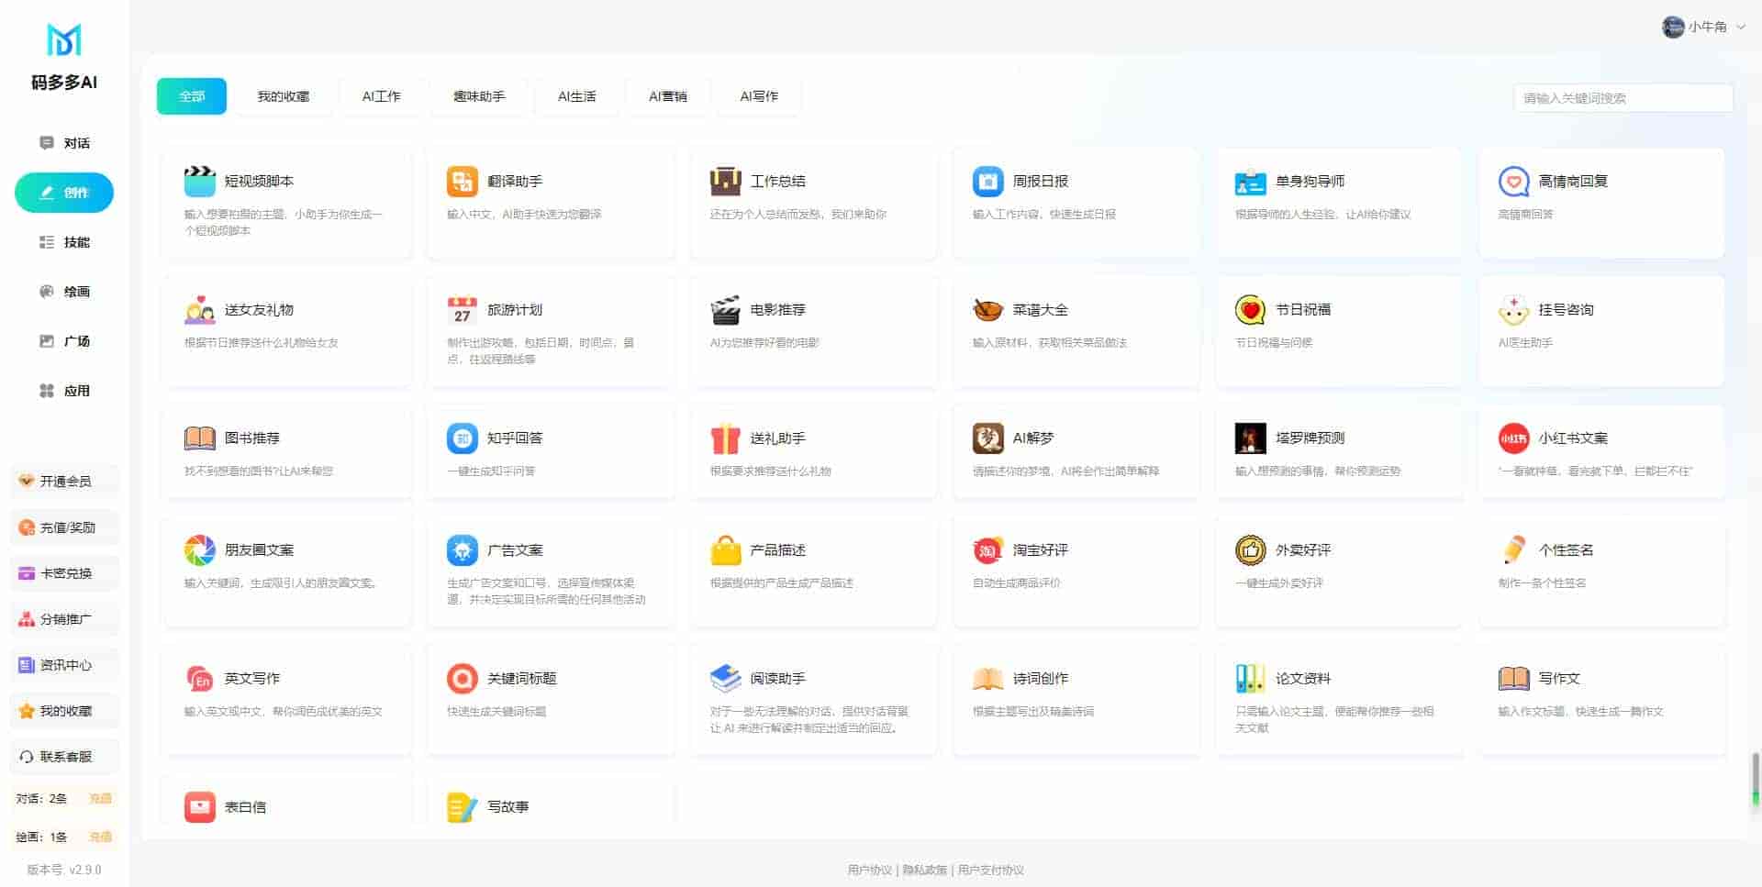Select the 外卖好评 thumbs-up icon
Screen dimensions: 1762x887
[x=1250, y=549]
